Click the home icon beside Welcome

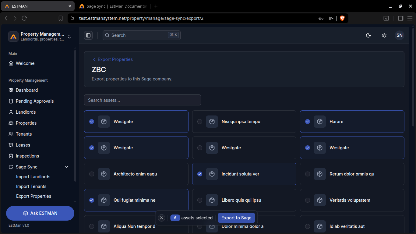point(11,63)
